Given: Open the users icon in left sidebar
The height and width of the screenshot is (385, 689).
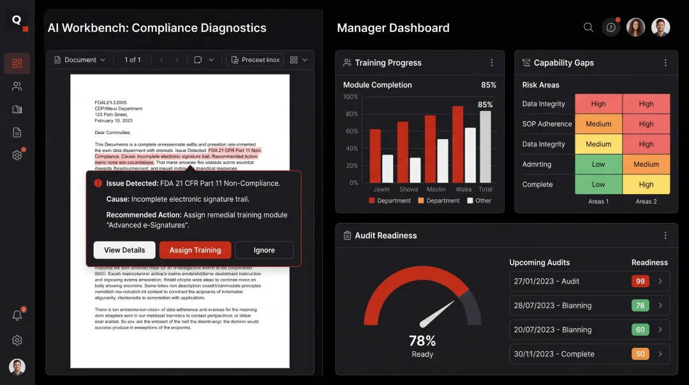Looking at the screenshot, I should (17, 86).
